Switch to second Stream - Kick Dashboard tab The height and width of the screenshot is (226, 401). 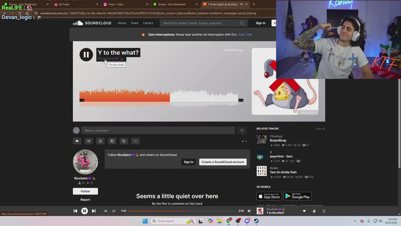click(x=175, y=4)
